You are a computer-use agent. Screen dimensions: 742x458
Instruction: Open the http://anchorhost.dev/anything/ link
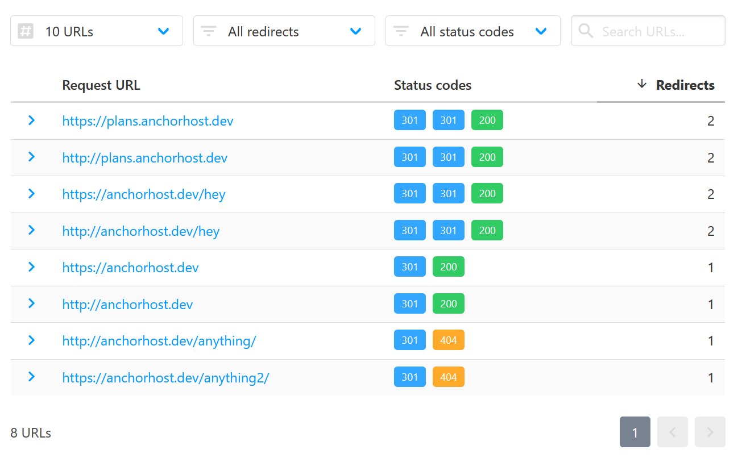(x=159, y=341)
